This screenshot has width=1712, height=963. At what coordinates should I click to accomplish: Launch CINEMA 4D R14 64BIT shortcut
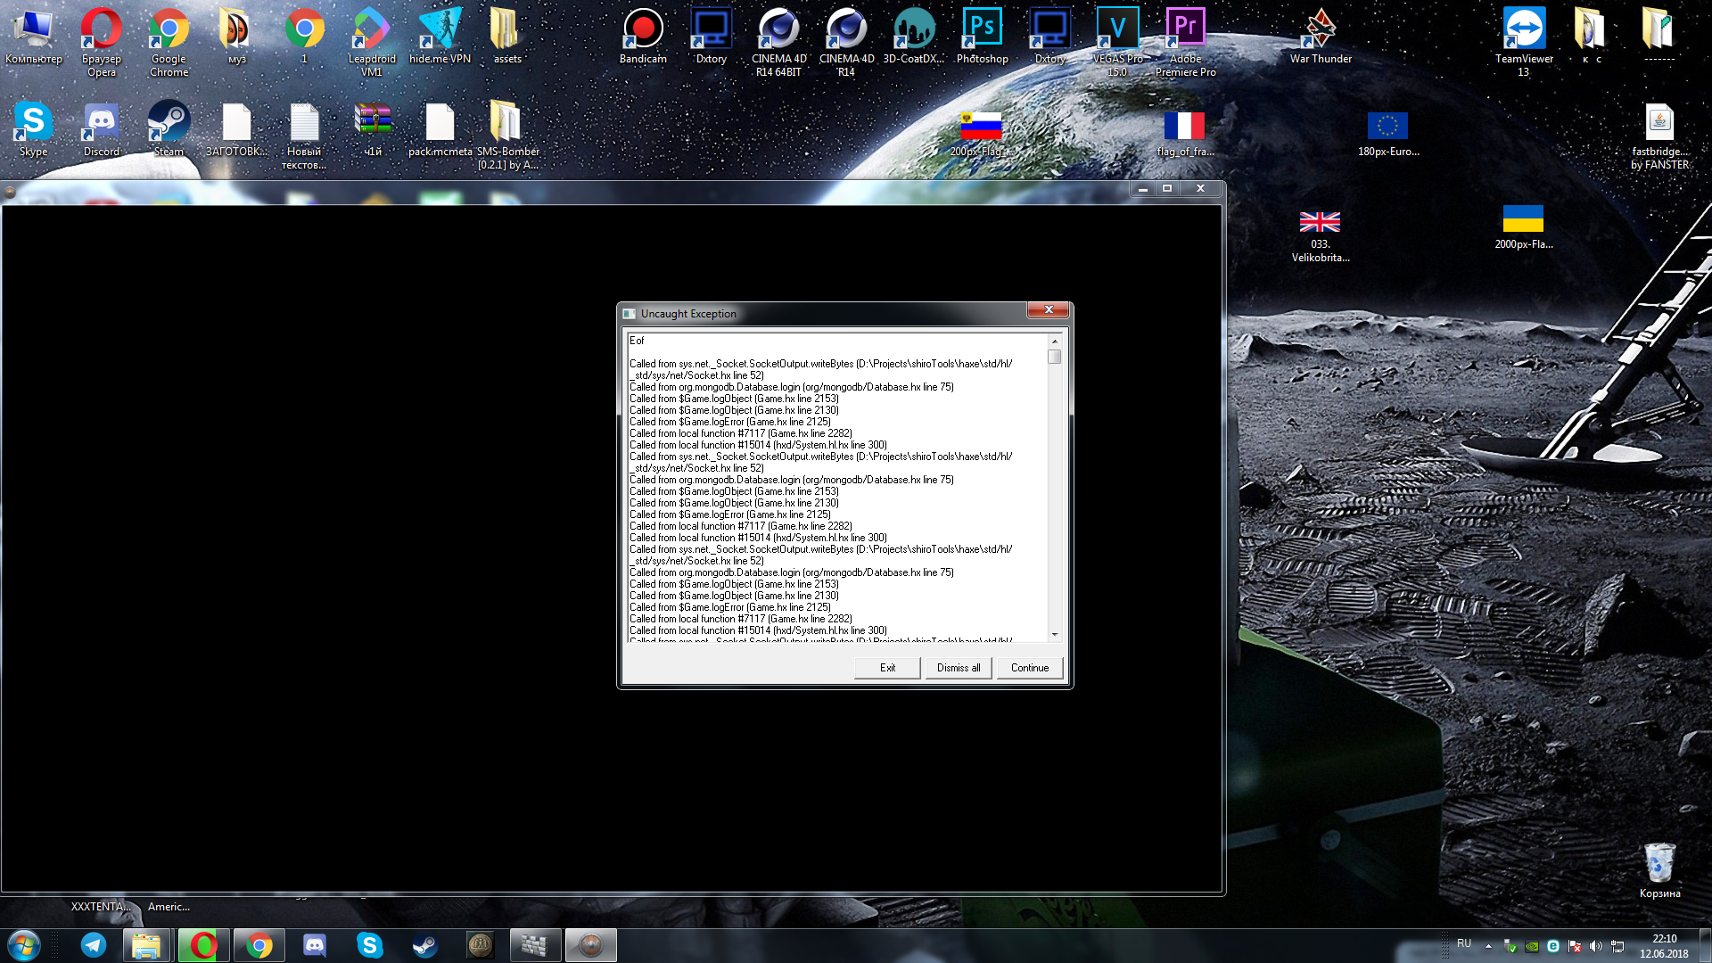pos(778,41)
